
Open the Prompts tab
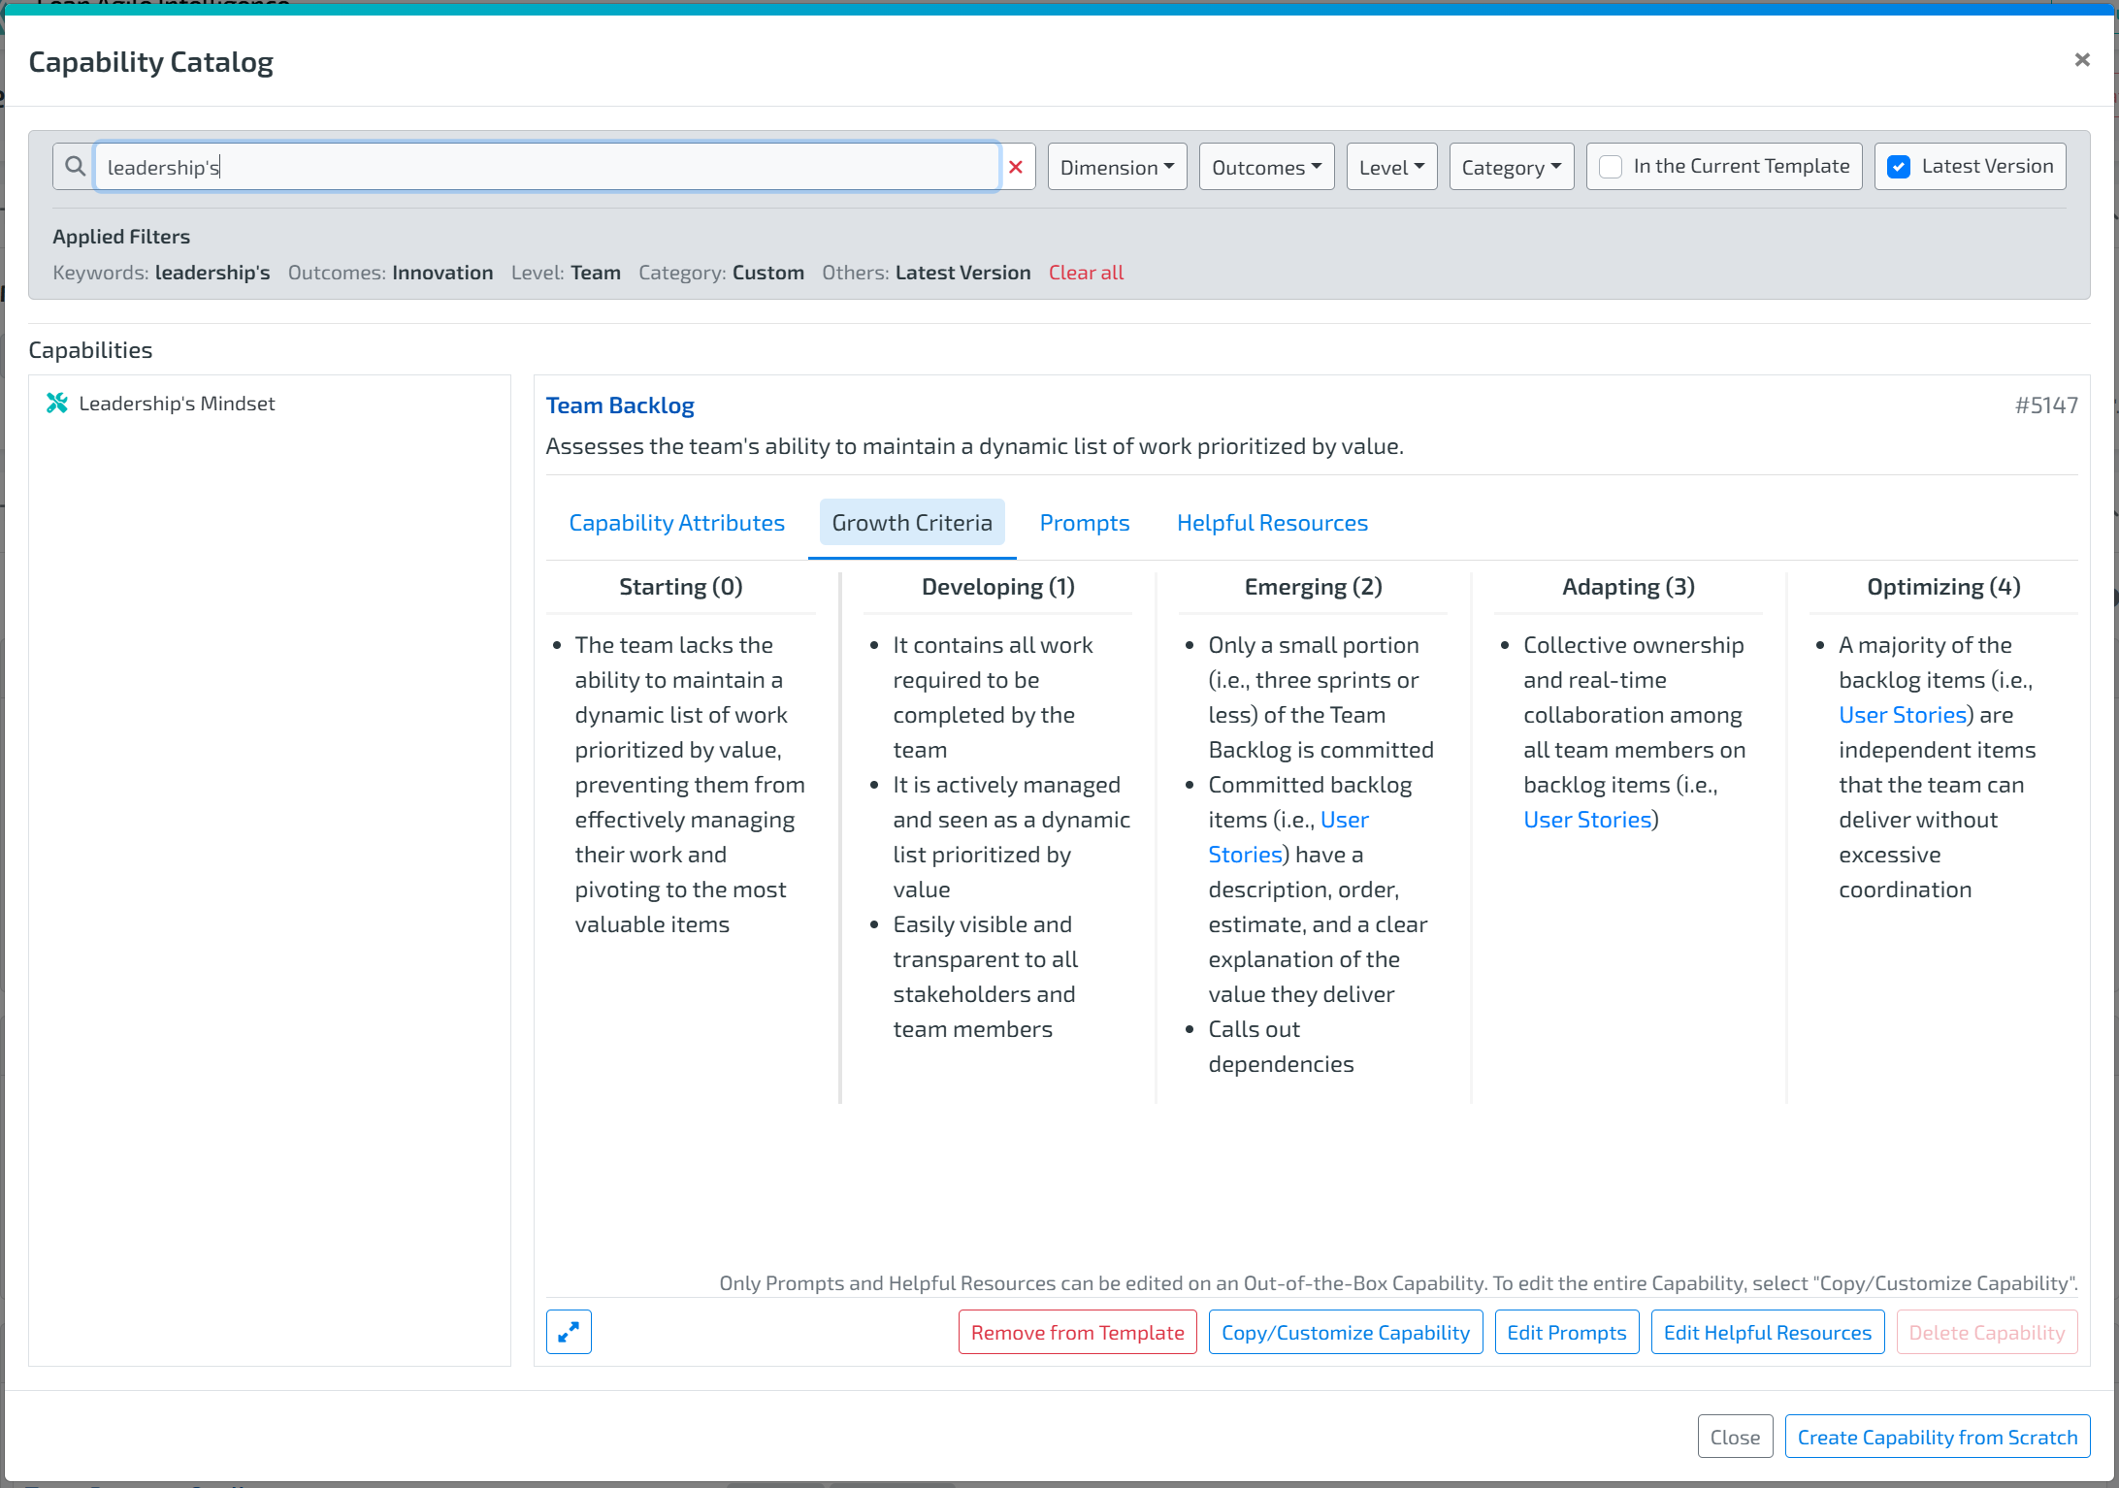point(1084,523)
